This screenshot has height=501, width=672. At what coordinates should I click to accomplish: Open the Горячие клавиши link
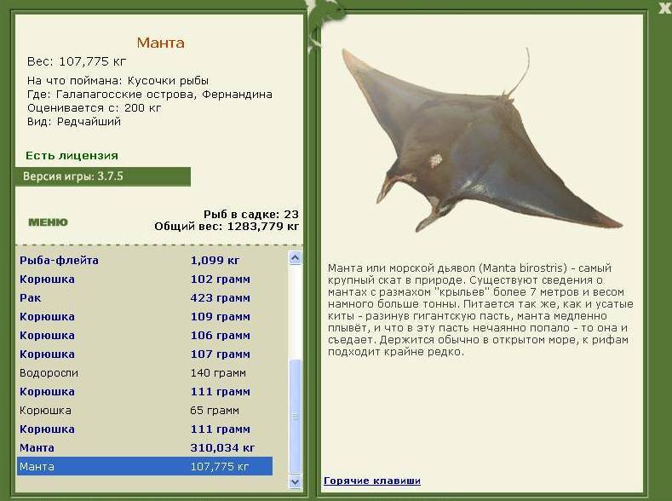tap(372, 481)
